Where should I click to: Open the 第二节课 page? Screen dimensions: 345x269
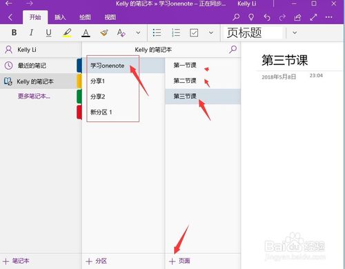pyautogui.click(x=203, y=81)
